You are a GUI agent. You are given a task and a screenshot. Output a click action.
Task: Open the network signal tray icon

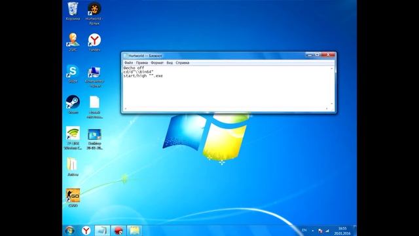pyautogui.click(x=327, y=231)
